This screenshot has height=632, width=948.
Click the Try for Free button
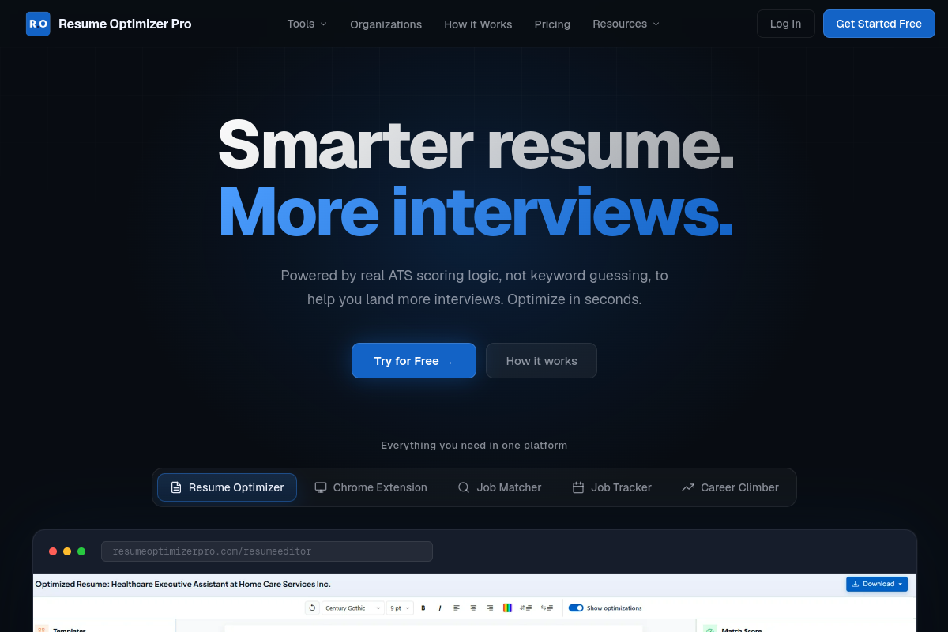414,361
